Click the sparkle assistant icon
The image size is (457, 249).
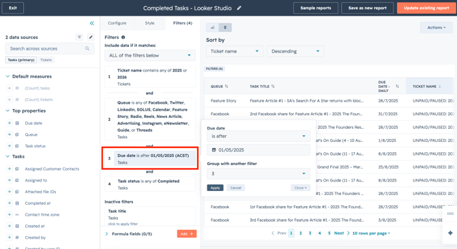click(450, 233)
